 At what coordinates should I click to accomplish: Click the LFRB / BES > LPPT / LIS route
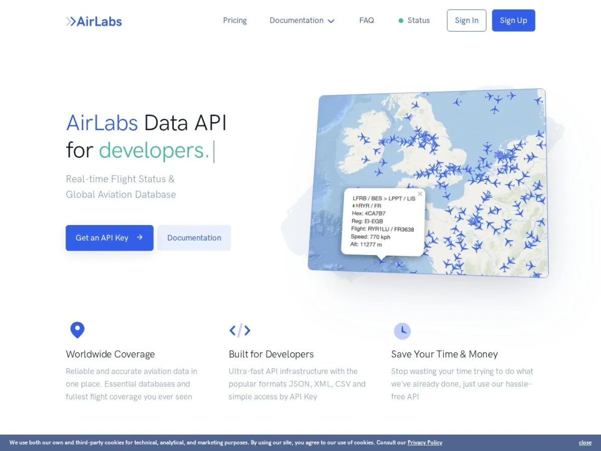pos(384,198)
